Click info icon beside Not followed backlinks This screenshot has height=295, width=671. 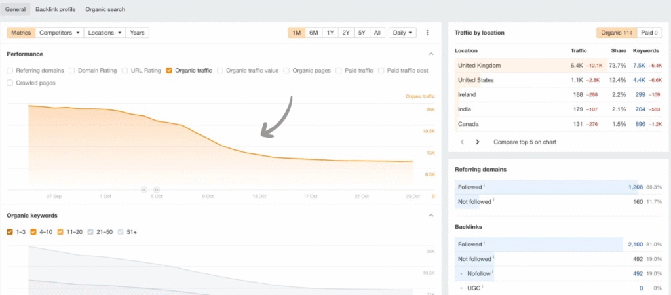click(x=493, y=258)
